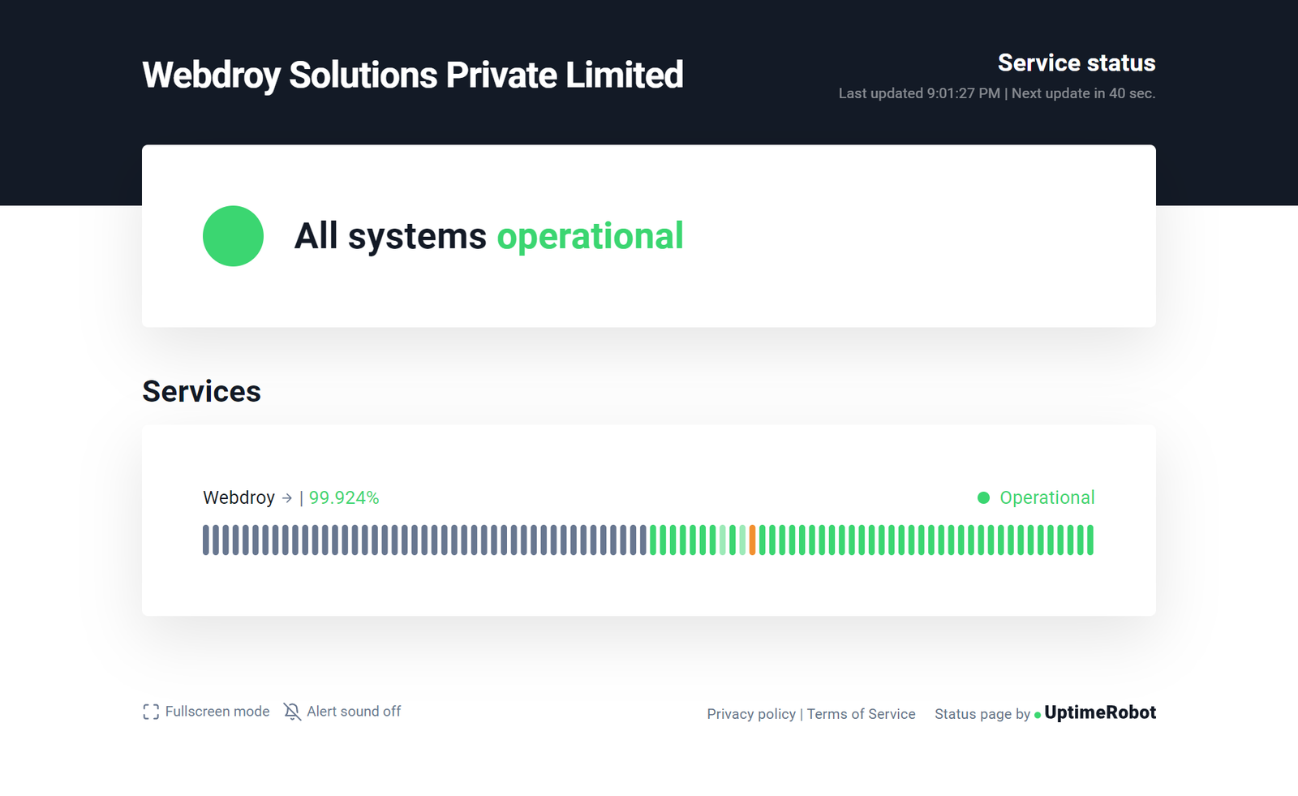Click the green dot beside Operational label
This screenshot has width=1298, height=796.
(x=983, y=497)
